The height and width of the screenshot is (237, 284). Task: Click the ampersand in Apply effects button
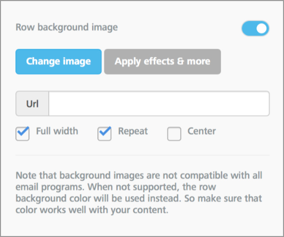click(180, 61)
